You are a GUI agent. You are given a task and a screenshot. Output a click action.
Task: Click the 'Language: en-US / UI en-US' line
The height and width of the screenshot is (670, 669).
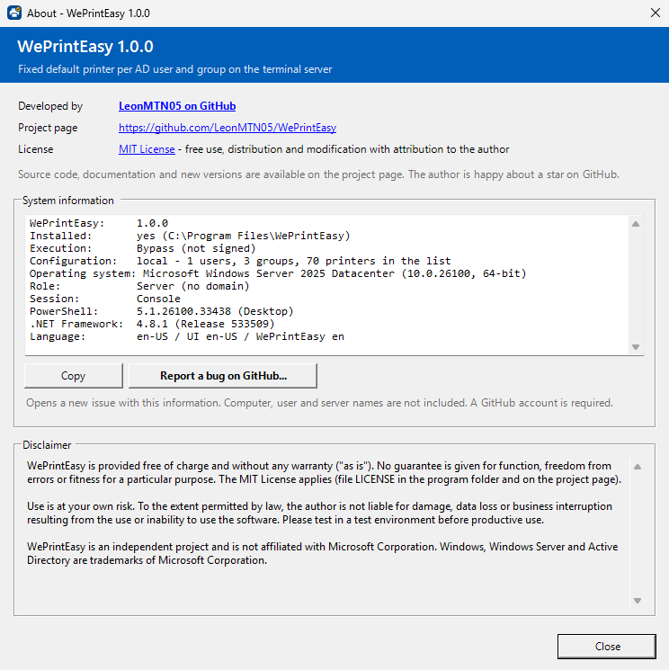point(187,336)
